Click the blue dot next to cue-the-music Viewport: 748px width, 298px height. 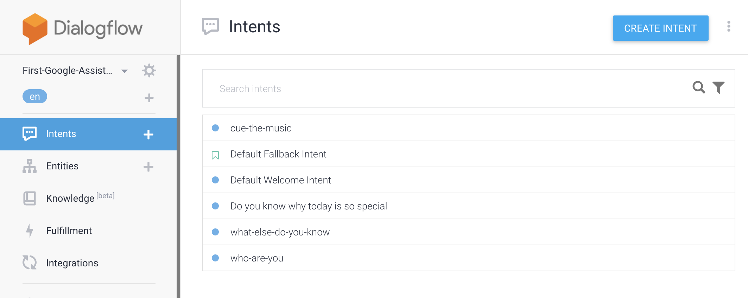215,128
